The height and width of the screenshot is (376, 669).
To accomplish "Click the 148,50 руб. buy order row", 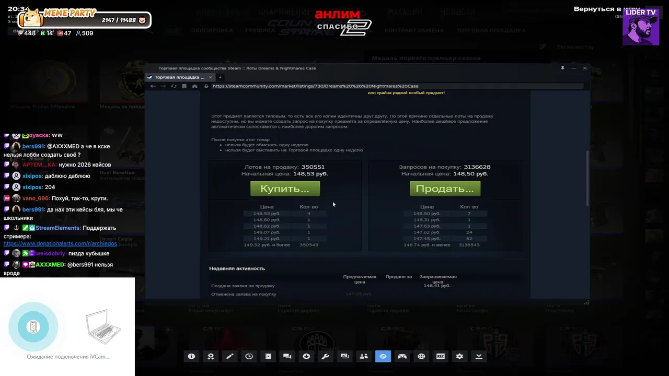I will tap(445, 214).
